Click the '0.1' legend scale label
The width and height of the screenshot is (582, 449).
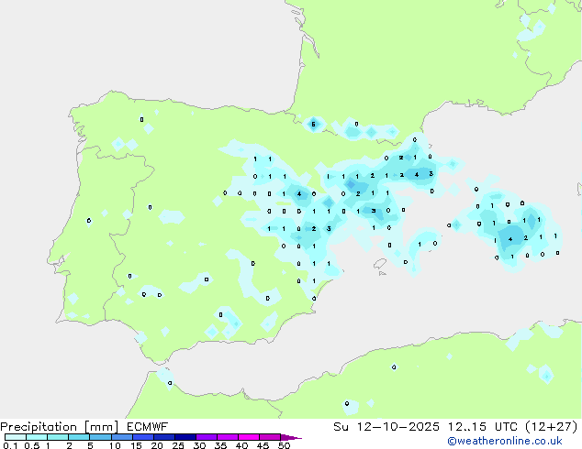[10, 445]
